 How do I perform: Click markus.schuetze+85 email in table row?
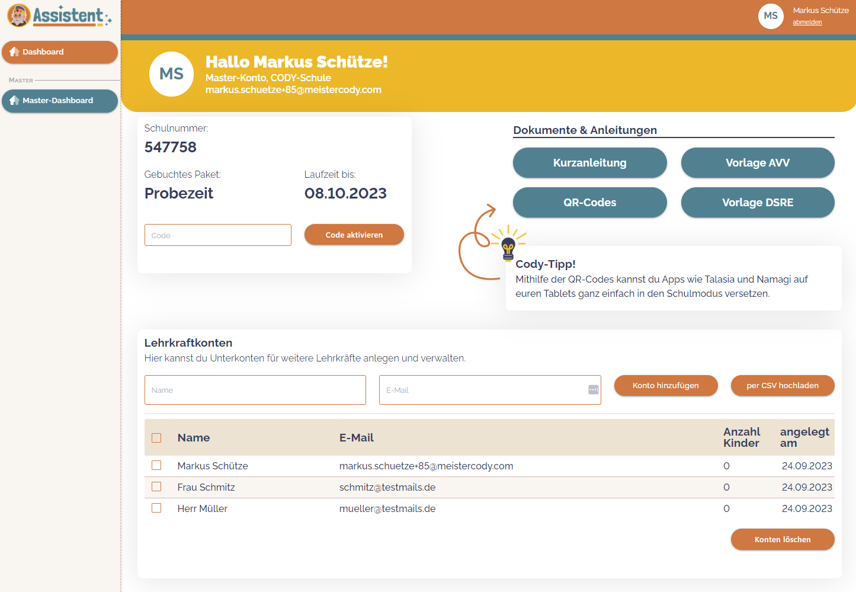[x=427, y=466]
